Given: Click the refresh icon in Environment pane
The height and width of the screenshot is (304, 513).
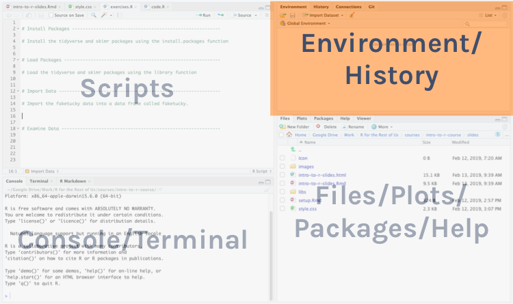Looking at the screenshot, I should 505,15.
